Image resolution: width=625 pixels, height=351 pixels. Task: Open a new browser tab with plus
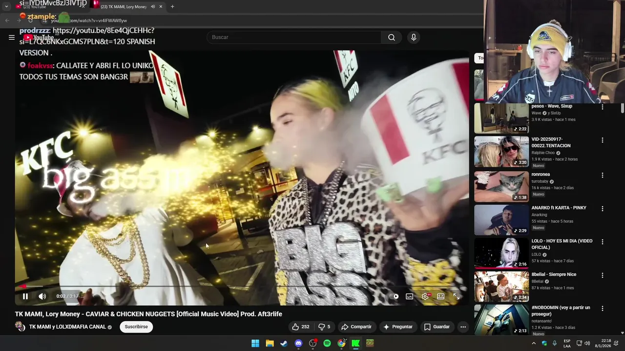coord(172,7)
